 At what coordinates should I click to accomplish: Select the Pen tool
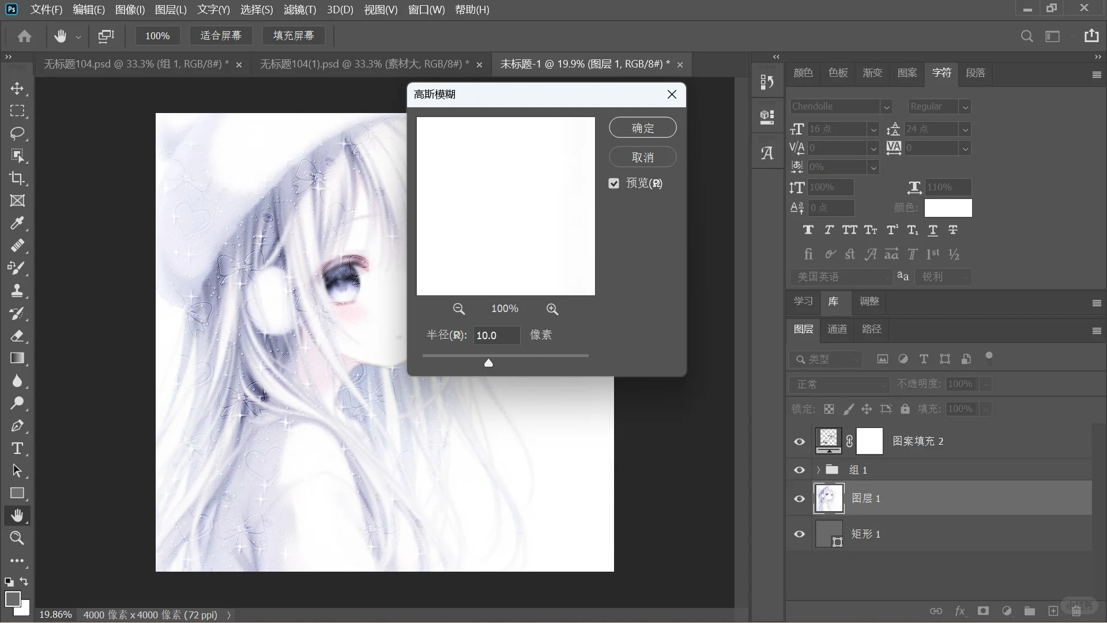(x=17, y=426)
